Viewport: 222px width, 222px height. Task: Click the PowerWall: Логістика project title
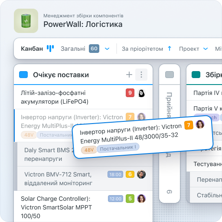83,24
